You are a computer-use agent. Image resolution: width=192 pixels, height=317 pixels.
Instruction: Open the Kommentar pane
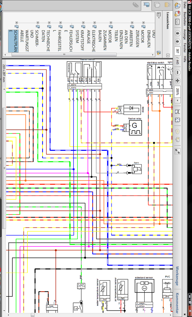[x=177, y=303]
